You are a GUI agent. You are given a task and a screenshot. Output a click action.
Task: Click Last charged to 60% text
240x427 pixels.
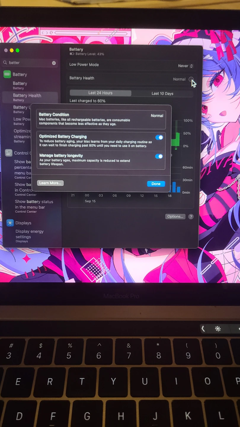(x=87, y=101)
